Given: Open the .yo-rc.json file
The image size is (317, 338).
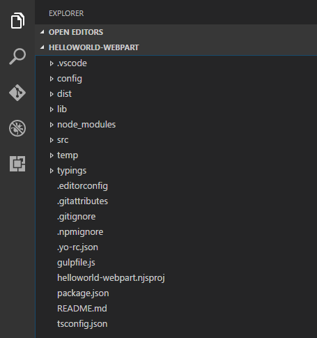Looking at the screenshot, I should 77,247.
